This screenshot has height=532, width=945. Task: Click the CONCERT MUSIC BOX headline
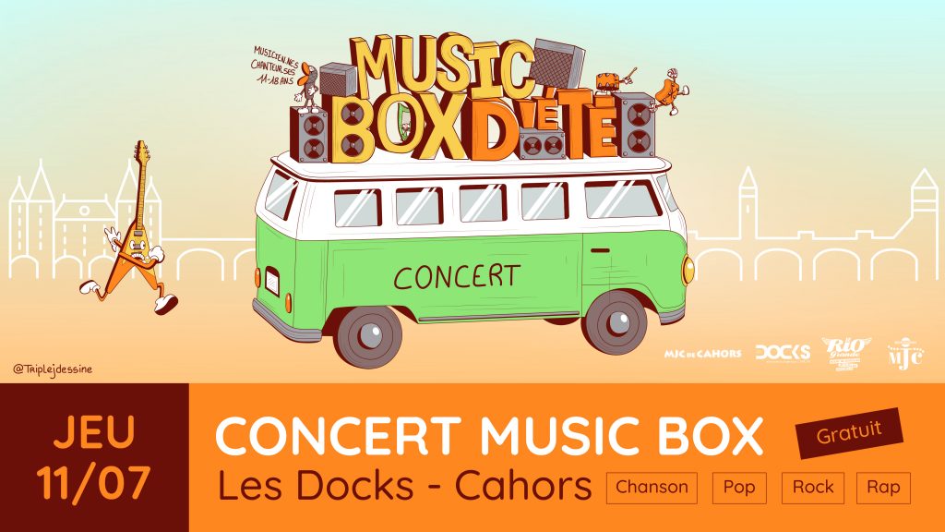pos(489,436)
